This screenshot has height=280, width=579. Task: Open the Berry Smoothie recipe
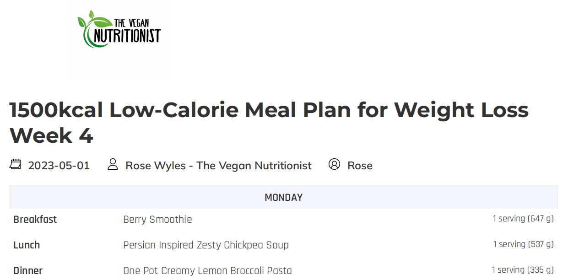[157, 220]
